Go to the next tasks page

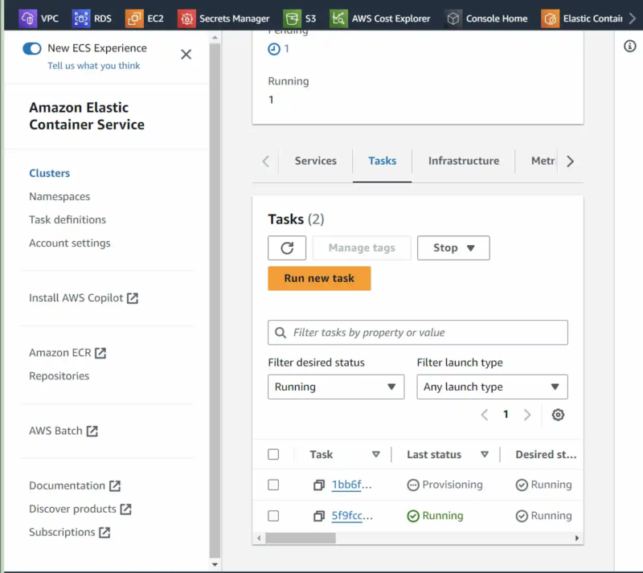click(x=527, y=415)
